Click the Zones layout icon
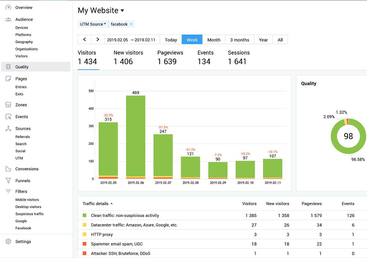Image resolution: width=367 pixels, height=258 pixels. coord(8,105)
